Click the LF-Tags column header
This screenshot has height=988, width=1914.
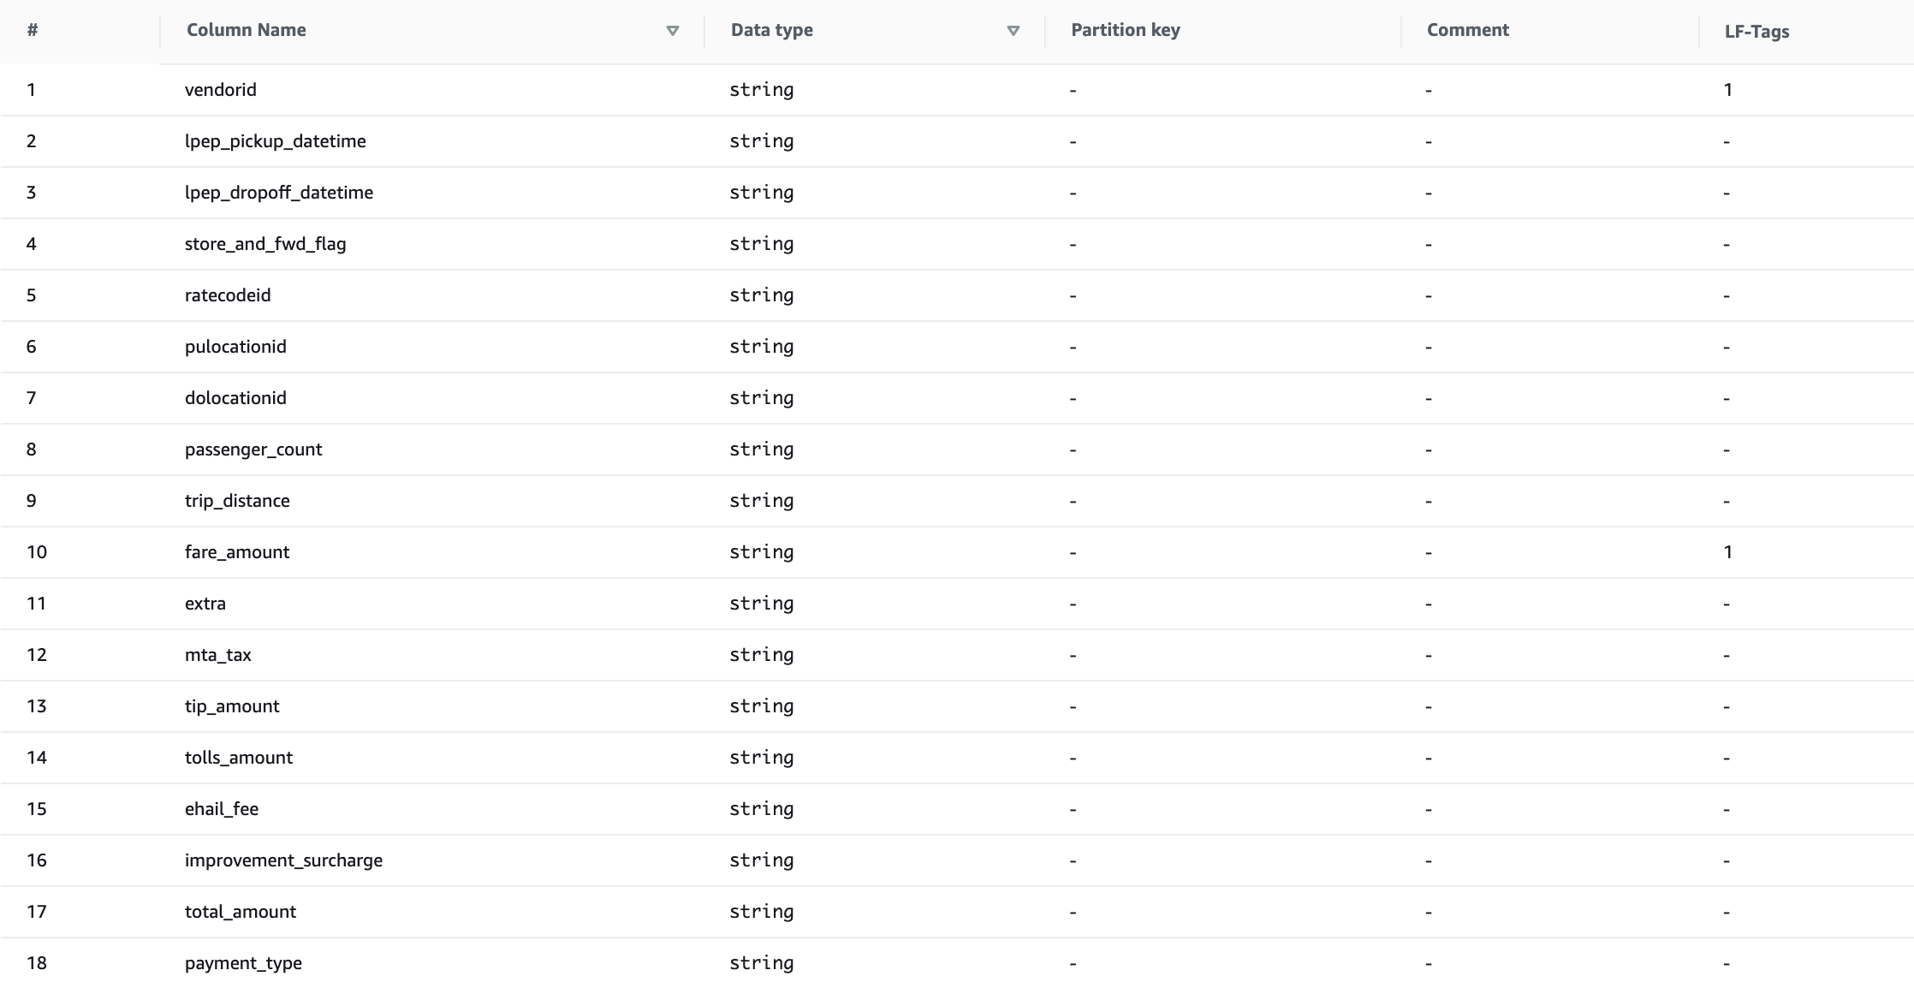point(1756,32)
